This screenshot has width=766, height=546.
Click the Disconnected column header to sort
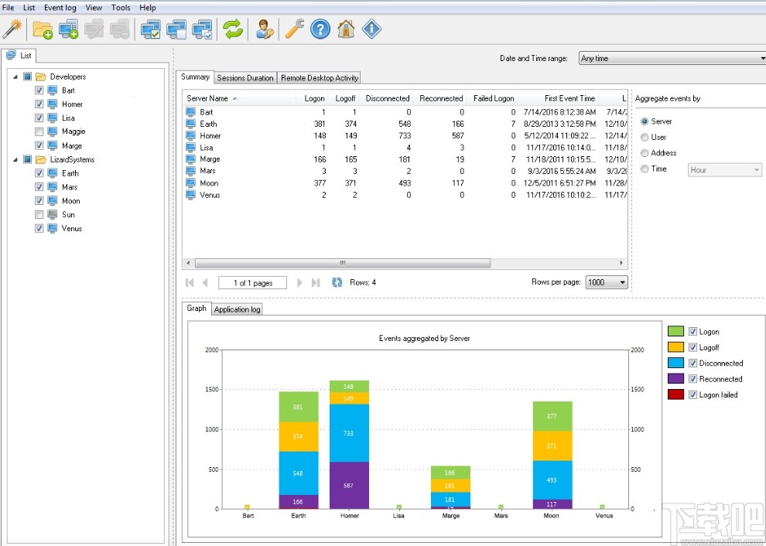(x=387, y=98)
